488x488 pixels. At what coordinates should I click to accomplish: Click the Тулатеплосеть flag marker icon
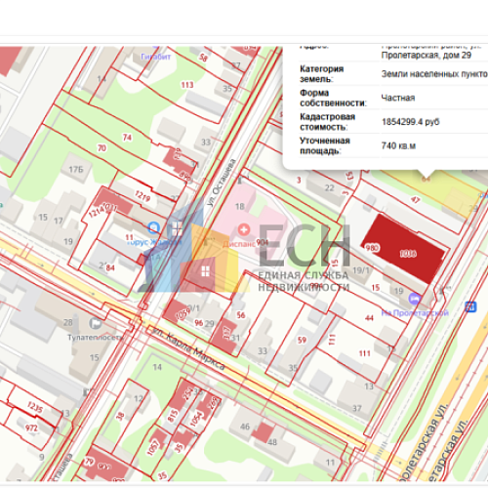95,323
